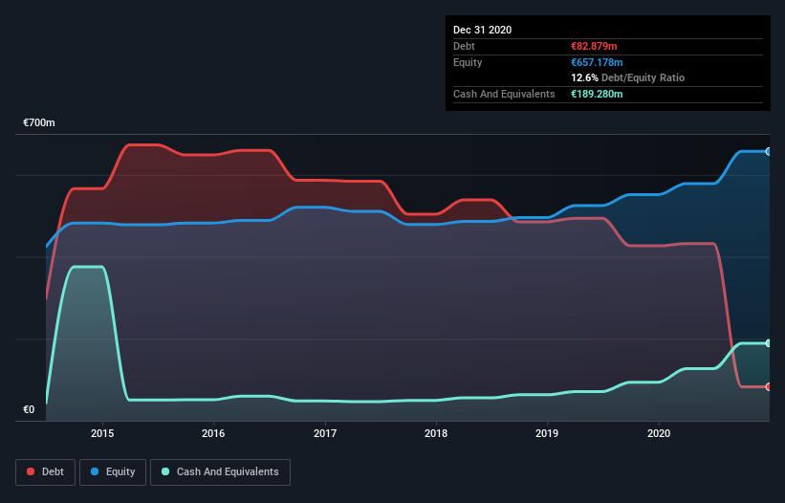Click the Dec 31 2020 tooltip date
Screen dimensions: 785x503
click(x=482, y=30)
